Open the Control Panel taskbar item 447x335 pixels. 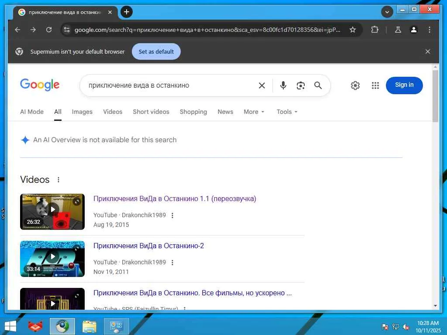[x=116, y=326]
